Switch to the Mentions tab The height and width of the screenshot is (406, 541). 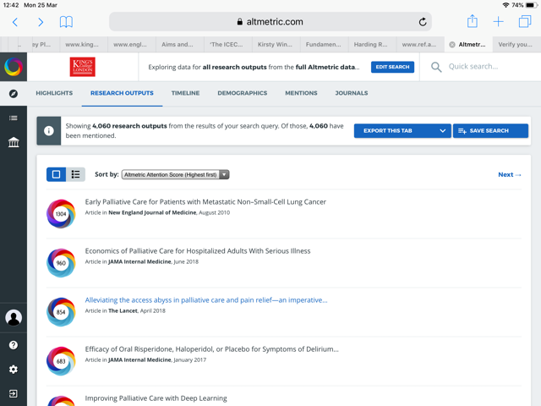coord(301,93)
